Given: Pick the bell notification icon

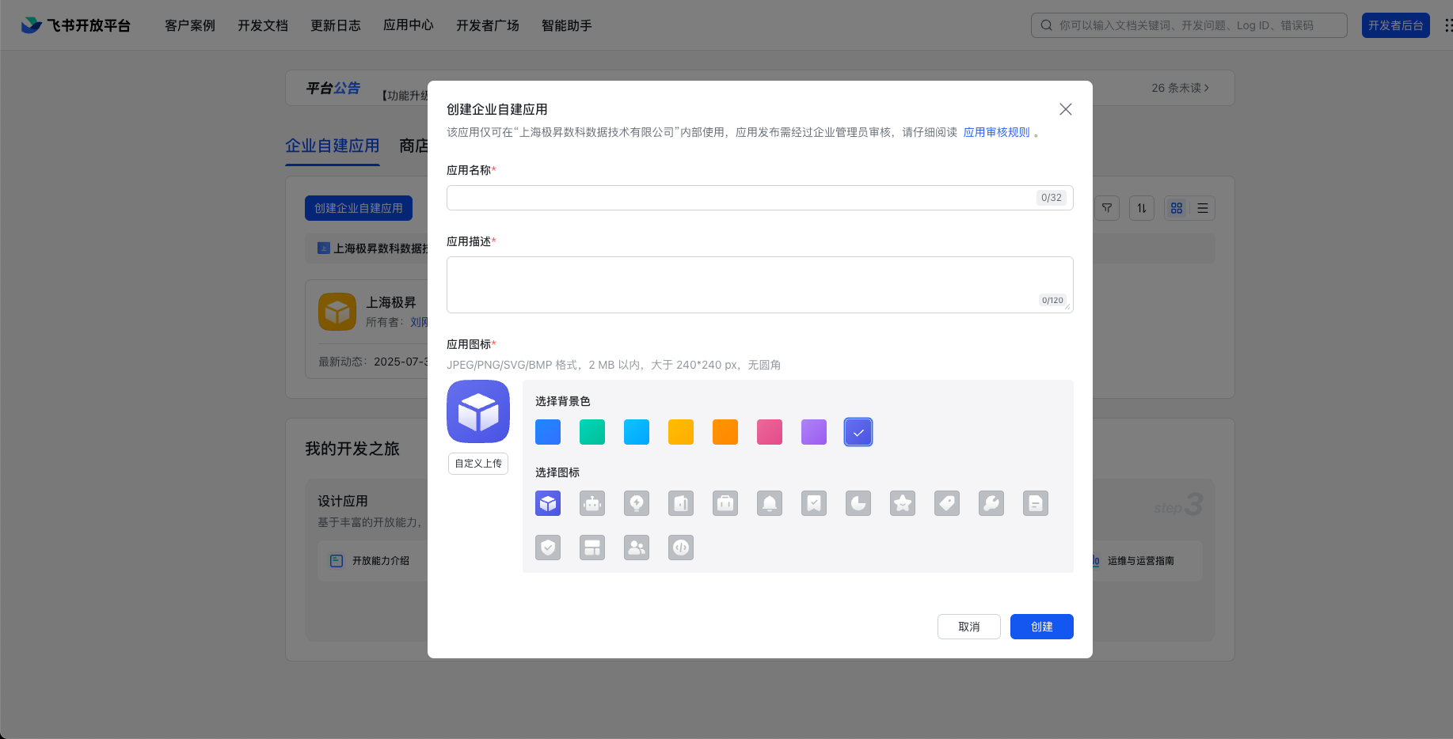Looking at the screenshot, I should point(769,503).
